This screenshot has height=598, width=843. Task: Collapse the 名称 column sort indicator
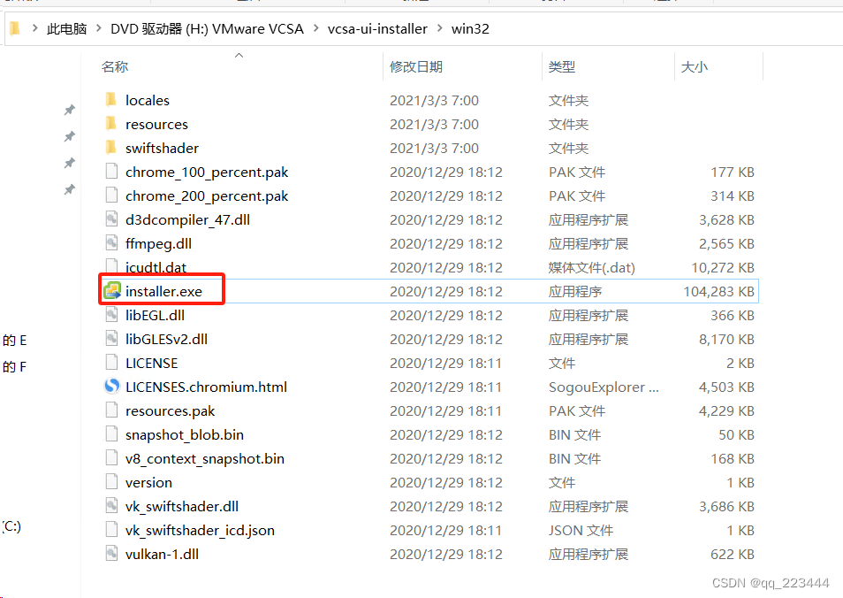click(x=239, y=55)
